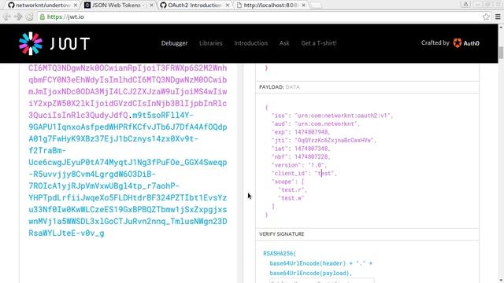Click the Ask nav link
This screenshot has height=283, width=504.
[x=284, y=43]
